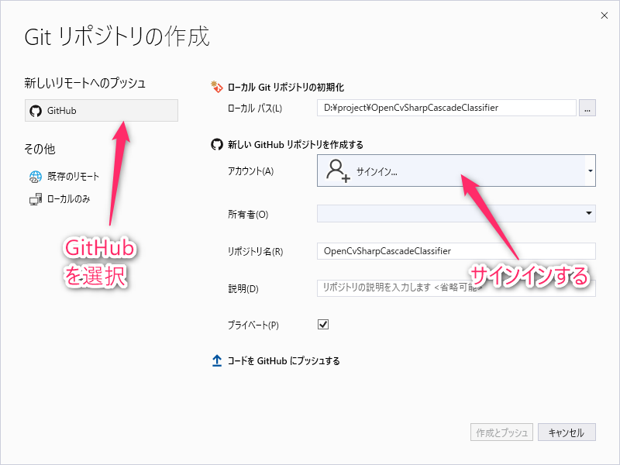
Task: Click the アカウント(A) label
Action: 250,170
